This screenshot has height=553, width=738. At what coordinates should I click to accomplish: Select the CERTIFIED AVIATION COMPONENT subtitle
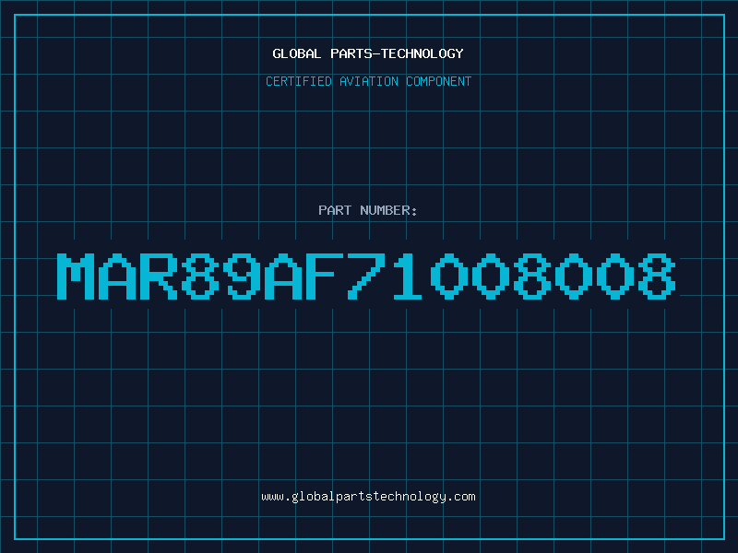pos(368,81)
